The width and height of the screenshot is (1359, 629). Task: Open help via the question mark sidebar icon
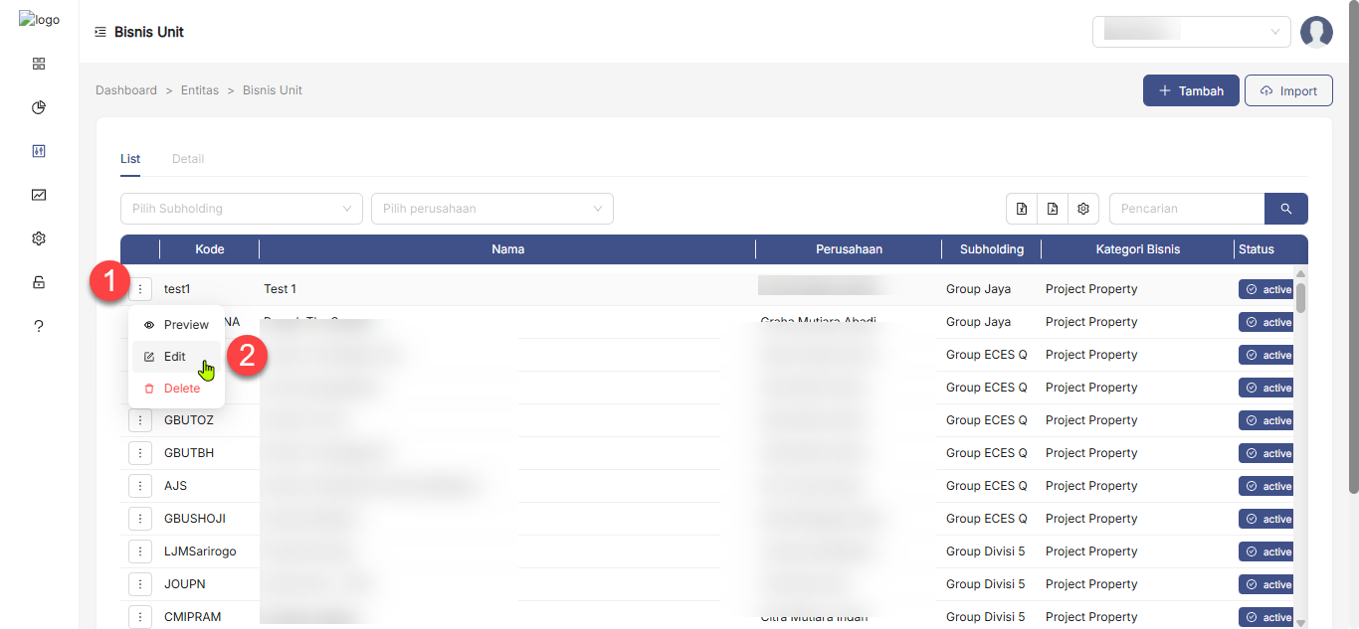tap(39, 326)
